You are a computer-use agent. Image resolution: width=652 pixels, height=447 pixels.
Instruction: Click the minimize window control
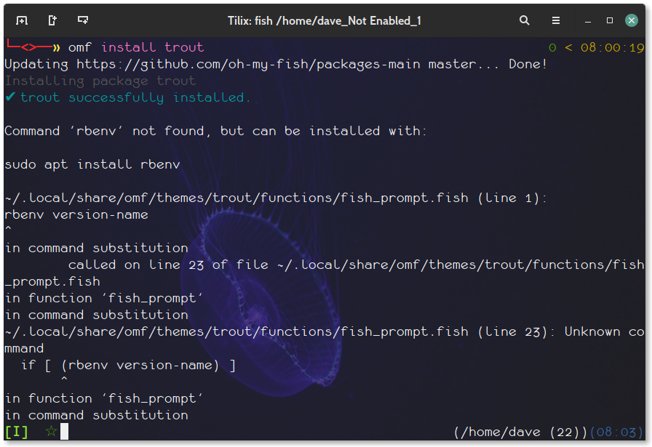click(x=587, y=20)
